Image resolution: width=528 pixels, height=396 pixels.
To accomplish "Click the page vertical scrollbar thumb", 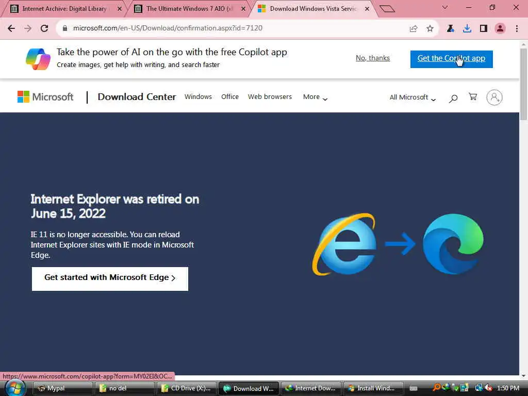I will tap(524, 84).
